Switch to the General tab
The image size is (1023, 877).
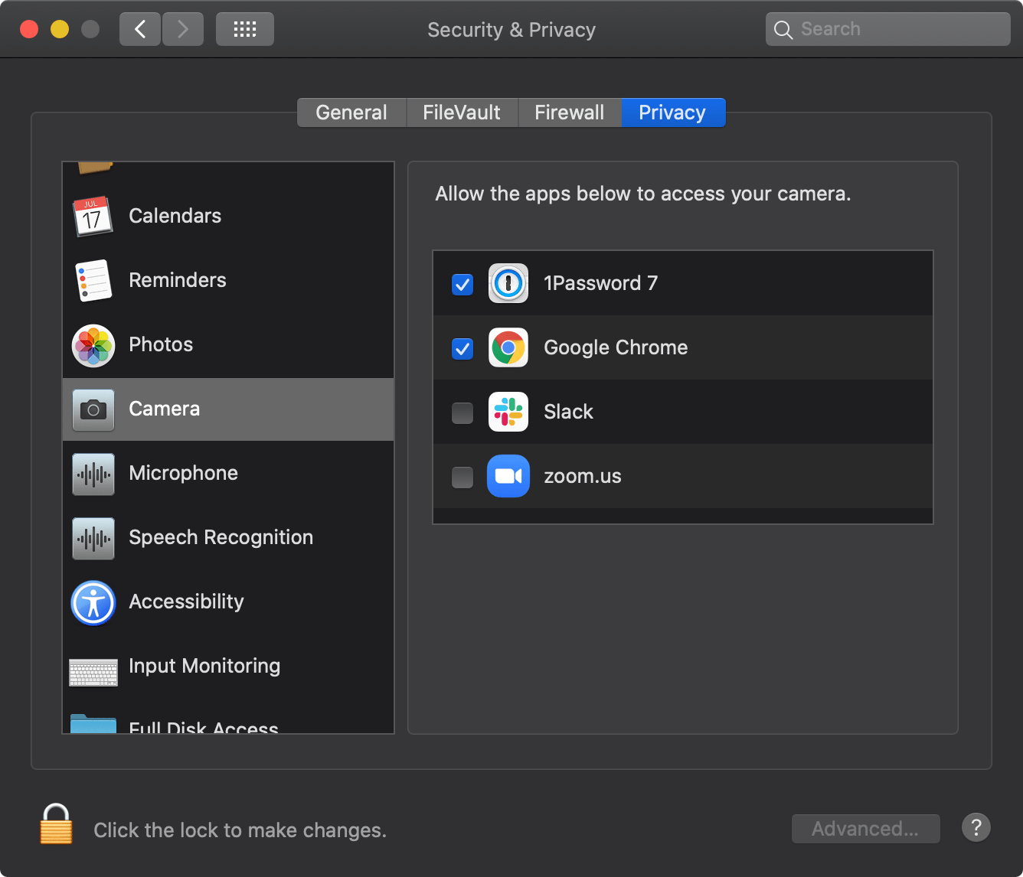click(351, 112)
